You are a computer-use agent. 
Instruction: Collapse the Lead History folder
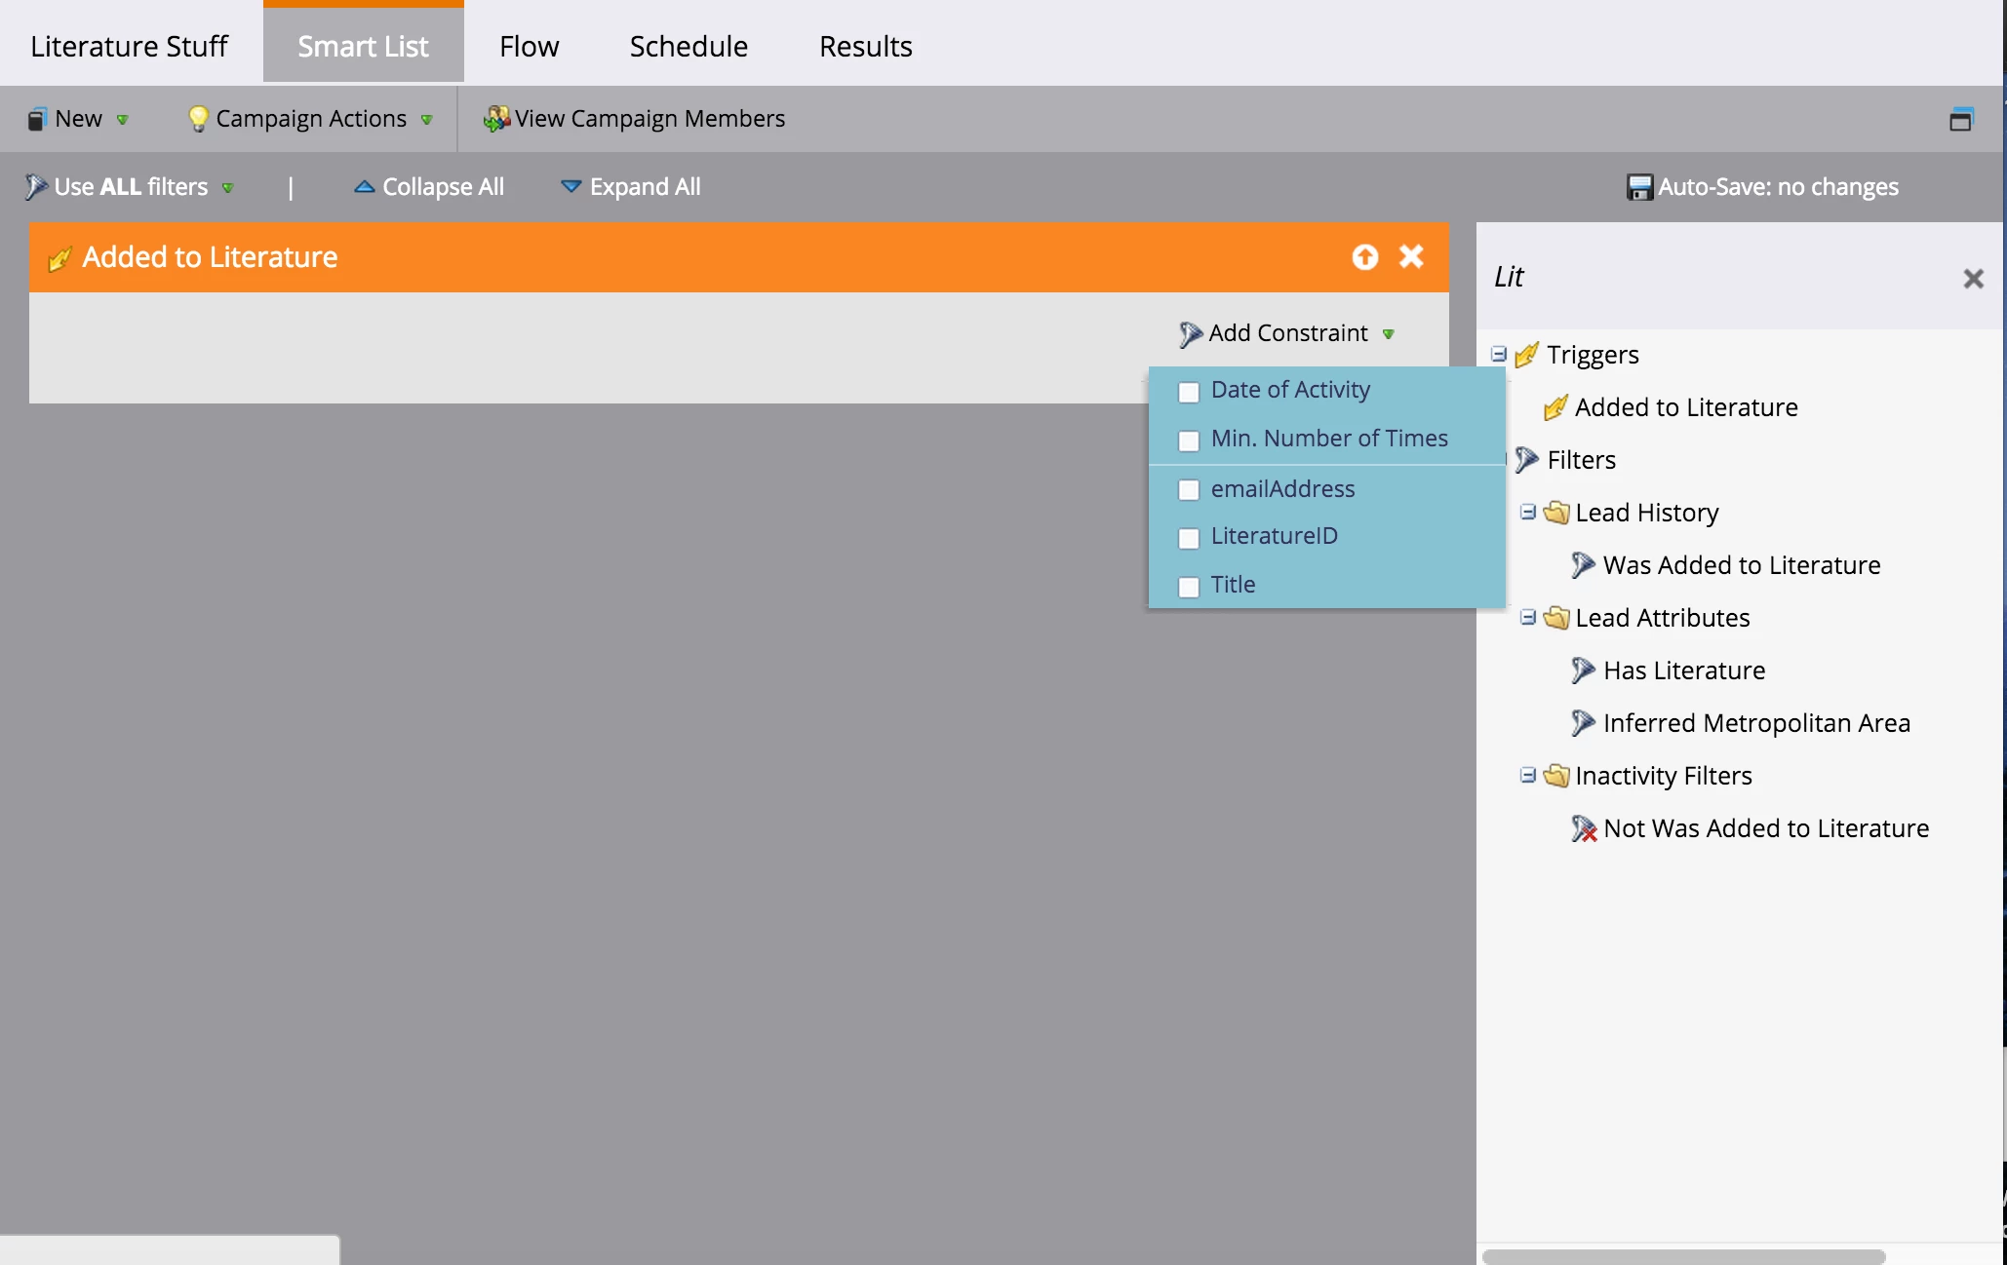click(1528, 512)
